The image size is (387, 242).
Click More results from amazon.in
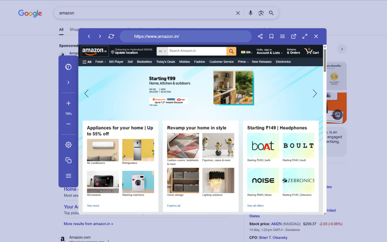[88, 224]
